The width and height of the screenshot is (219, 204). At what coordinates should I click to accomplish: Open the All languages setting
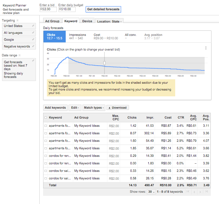click(19, 33)
